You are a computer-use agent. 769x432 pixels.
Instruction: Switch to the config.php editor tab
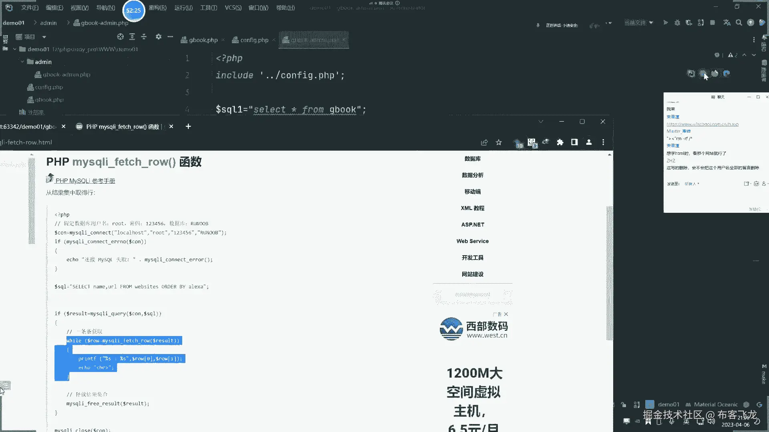click(254, 40)
